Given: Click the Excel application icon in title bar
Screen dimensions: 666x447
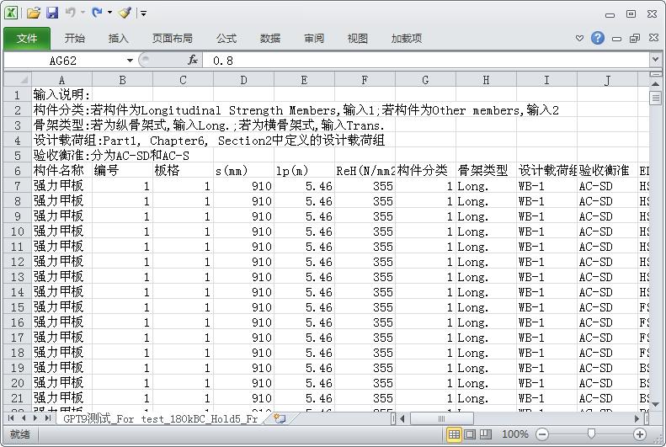Looking at the screenshot, I should (11, 13).
